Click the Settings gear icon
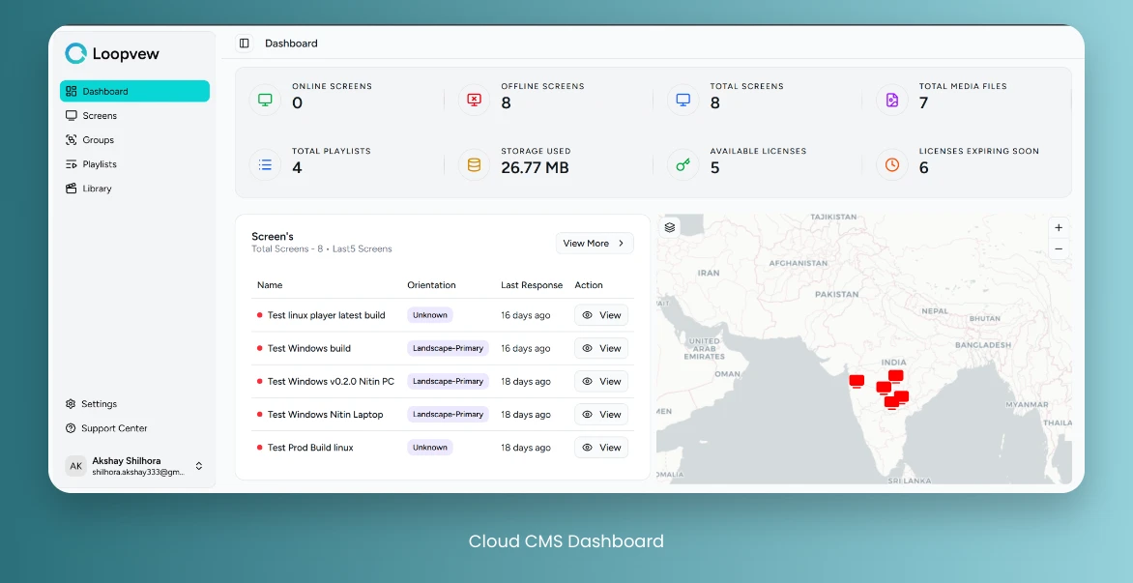Viewport: 1133px width, 583px height. (x=71, y=404)
